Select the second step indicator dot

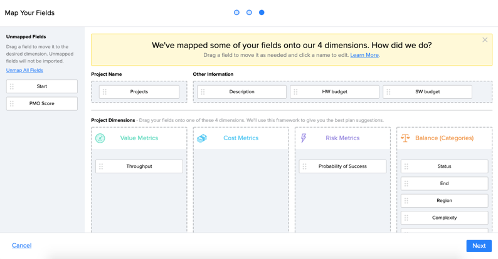[x=250, y=13]
